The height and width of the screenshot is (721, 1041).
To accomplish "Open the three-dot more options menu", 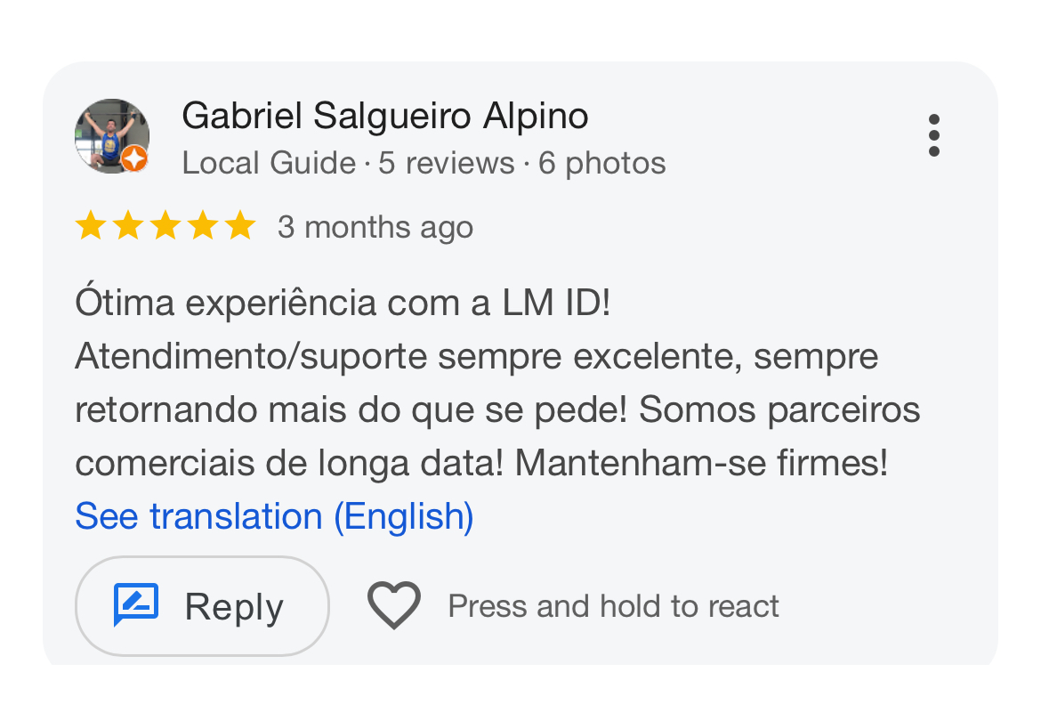I will [x=933, y=135].
